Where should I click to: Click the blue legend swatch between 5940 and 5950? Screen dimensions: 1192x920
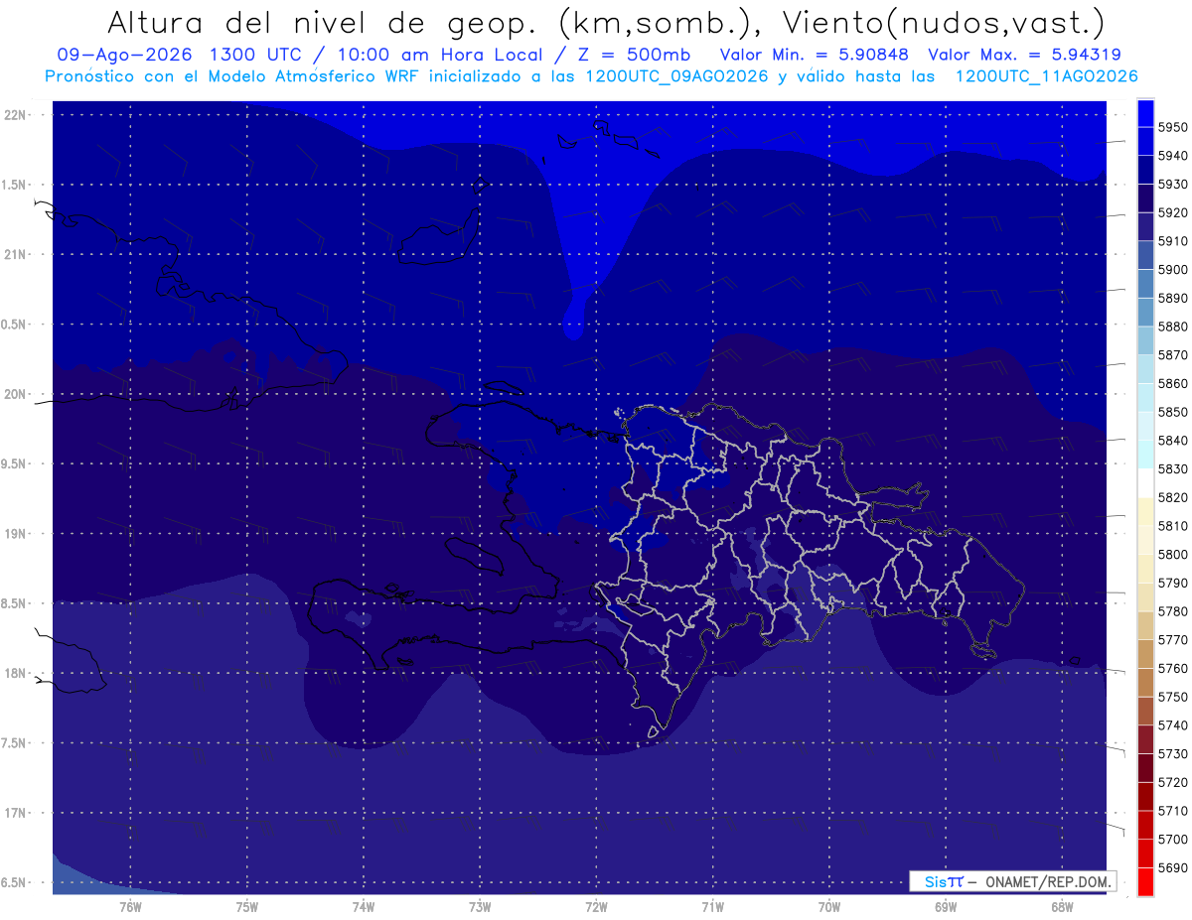[1145, 141]
